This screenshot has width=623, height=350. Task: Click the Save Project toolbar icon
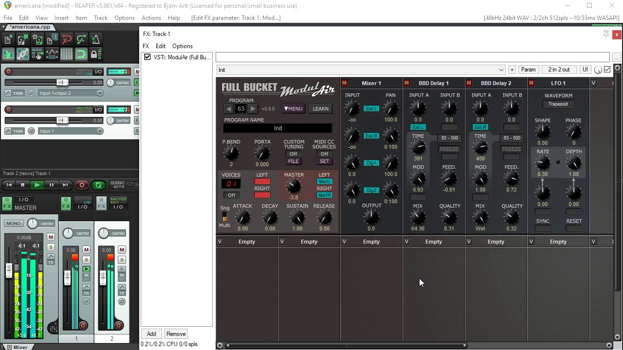tap(37, 40)
